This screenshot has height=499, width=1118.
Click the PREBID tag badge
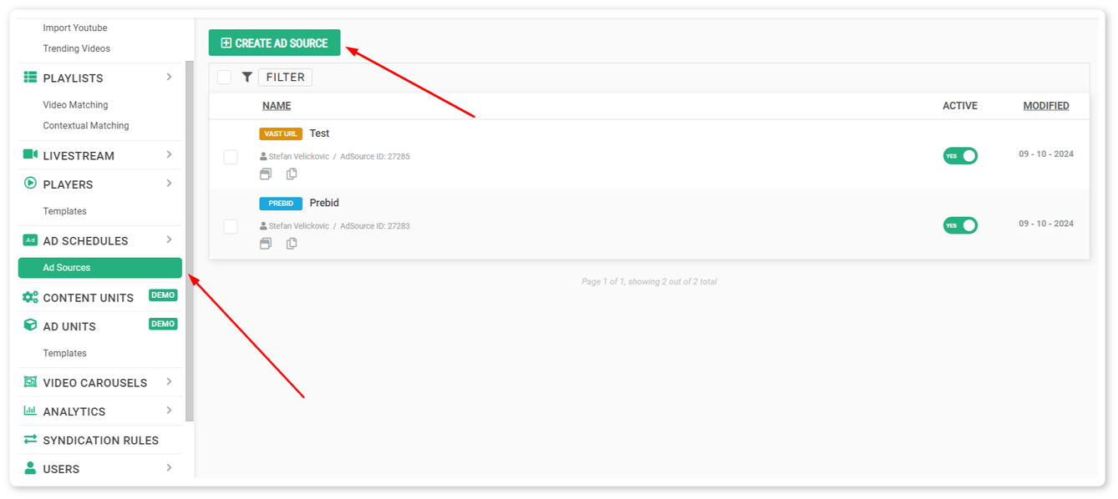tap(281, 204)
